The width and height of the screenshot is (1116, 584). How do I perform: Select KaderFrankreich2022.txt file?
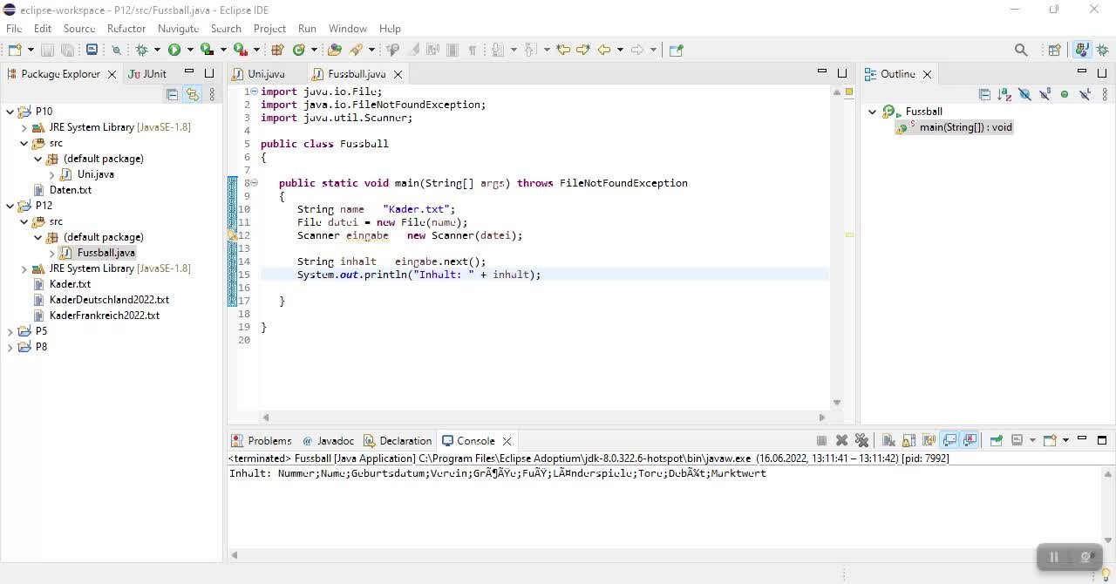(x=105, y=316)
